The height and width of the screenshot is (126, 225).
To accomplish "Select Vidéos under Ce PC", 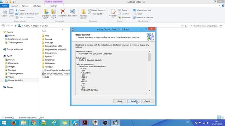I will [11, 77].
